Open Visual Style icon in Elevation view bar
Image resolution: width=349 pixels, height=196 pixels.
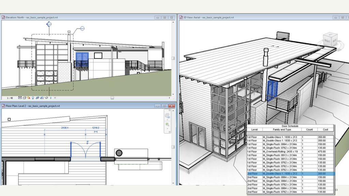[25, 98]
